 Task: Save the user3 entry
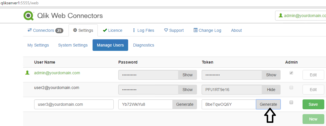[x=313, y=104]
